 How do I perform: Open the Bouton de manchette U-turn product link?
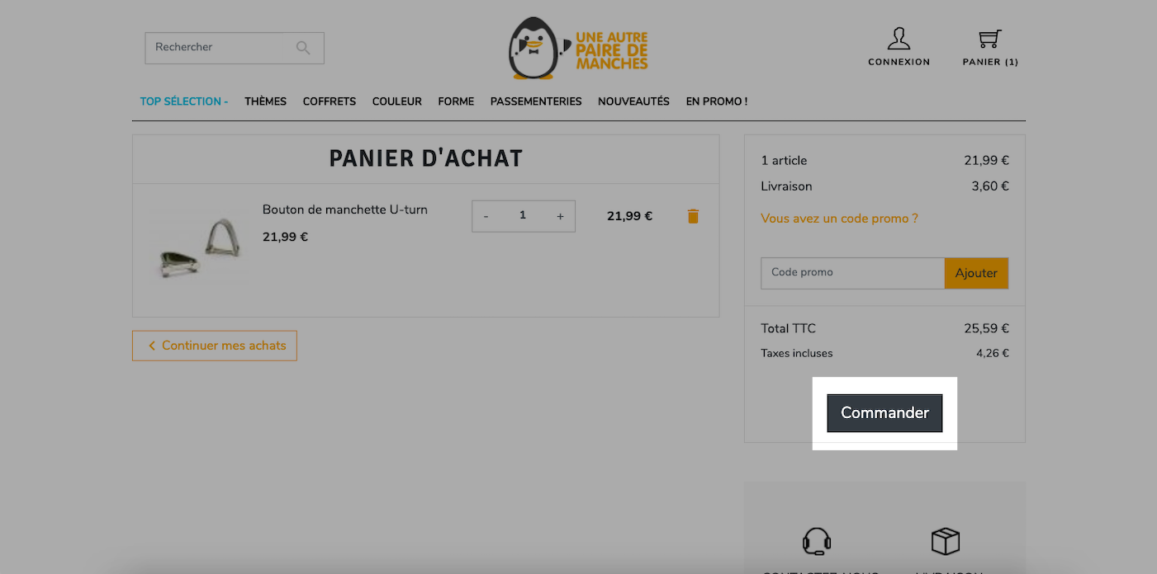coord(345,209)
